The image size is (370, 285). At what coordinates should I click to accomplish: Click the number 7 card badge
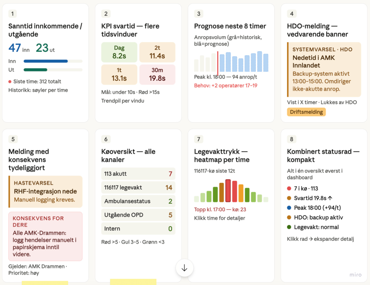tap(199, 139)
